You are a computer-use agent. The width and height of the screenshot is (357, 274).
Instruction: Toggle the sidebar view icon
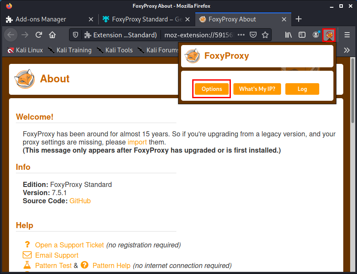click(302, 35)
